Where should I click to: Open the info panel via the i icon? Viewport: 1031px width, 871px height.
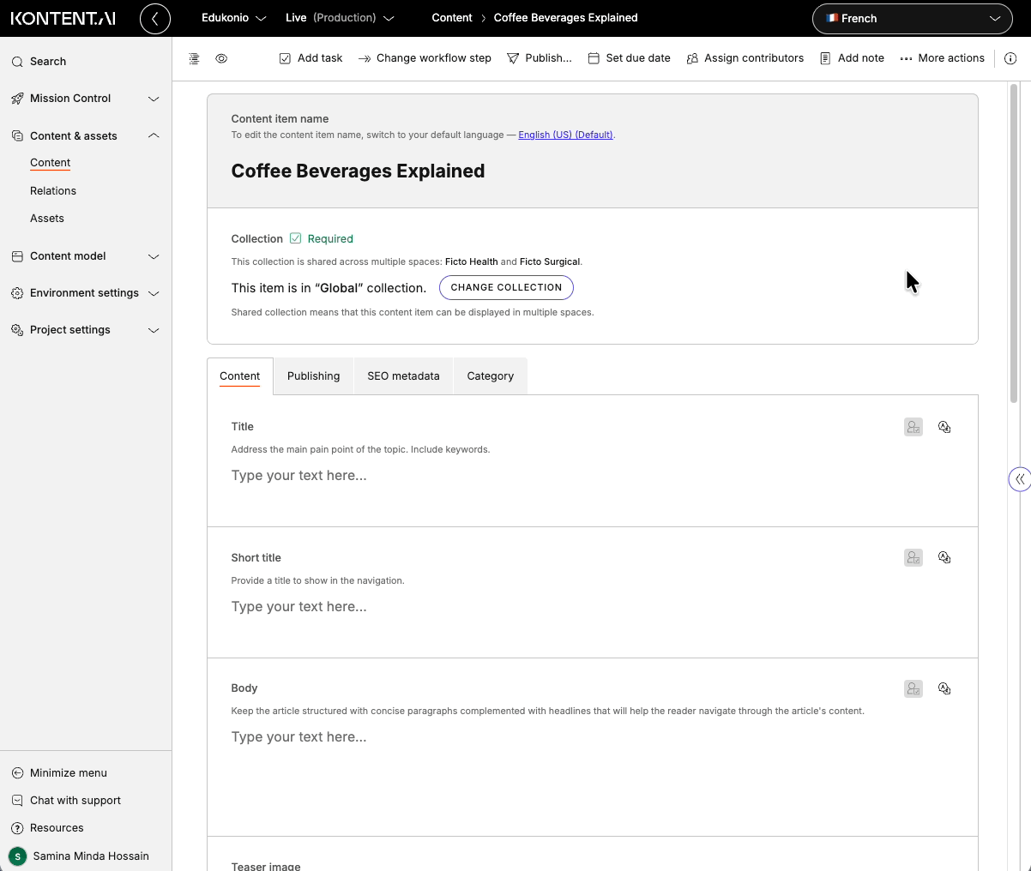[1010, 58]
